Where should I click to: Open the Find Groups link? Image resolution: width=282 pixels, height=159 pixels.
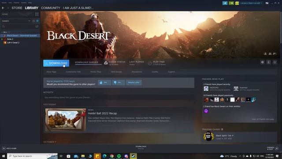click(116, 72)
